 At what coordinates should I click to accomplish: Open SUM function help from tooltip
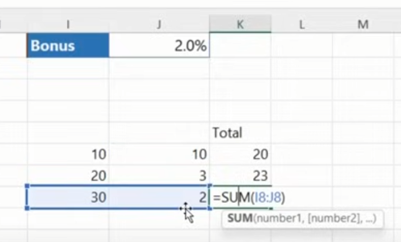[239, 218]
